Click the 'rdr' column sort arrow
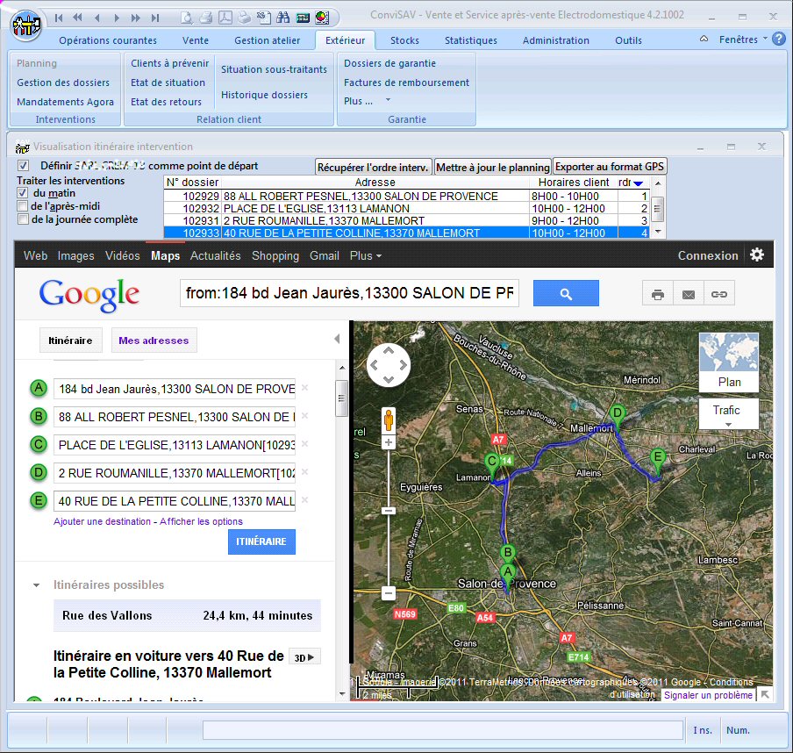The width and height of the screenshot is (793, 753). pos(639,183)
